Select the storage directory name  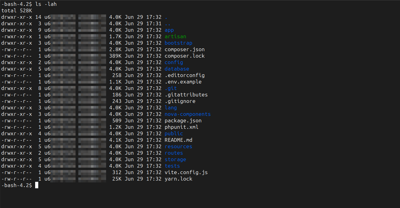click(175, 159)
